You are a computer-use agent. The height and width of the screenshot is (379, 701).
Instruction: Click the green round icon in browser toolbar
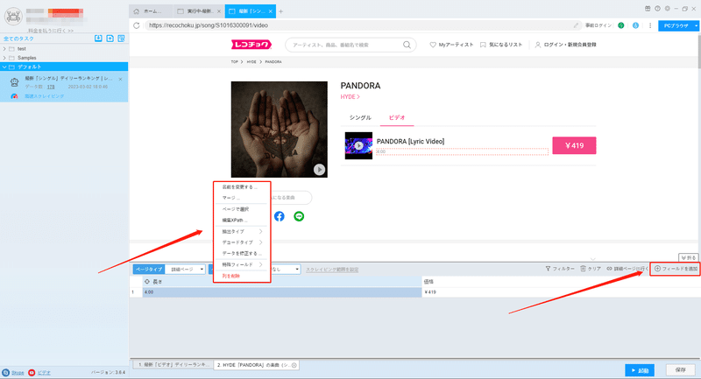tap(620, 25)
